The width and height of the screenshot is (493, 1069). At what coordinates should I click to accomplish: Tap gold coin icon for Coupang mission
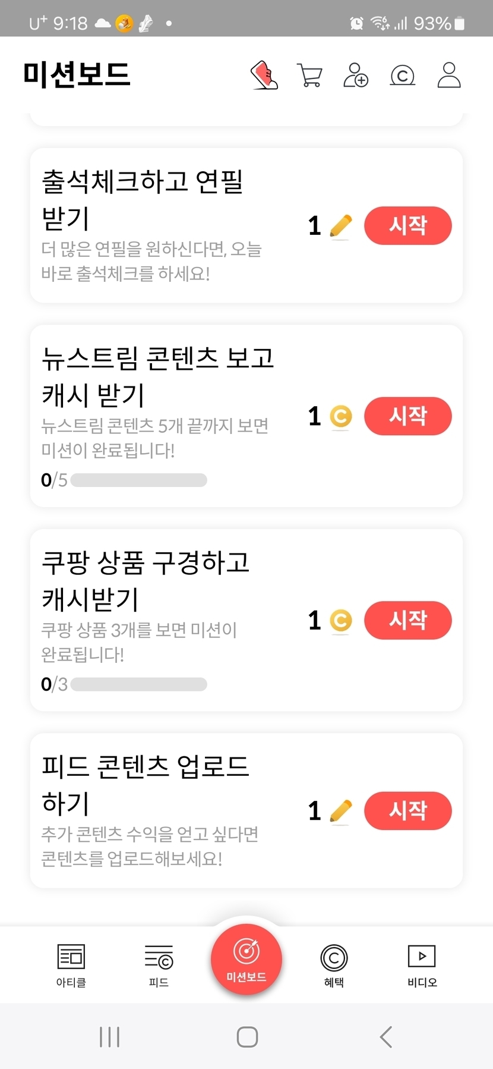coord(340,621)
